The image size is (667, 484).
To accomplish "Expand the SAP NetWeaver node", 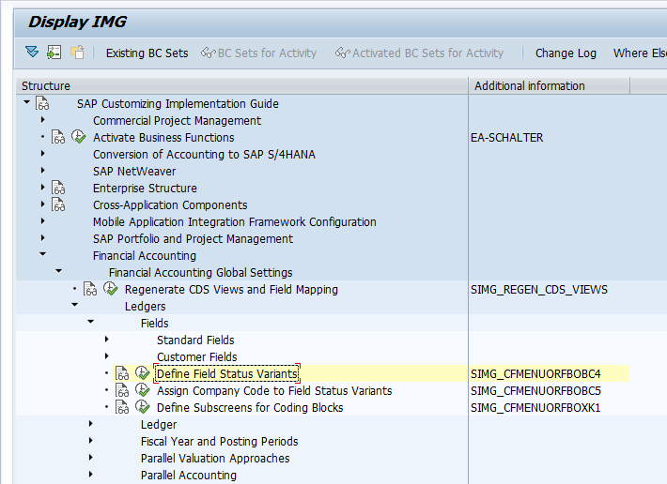I will (42, 171).
